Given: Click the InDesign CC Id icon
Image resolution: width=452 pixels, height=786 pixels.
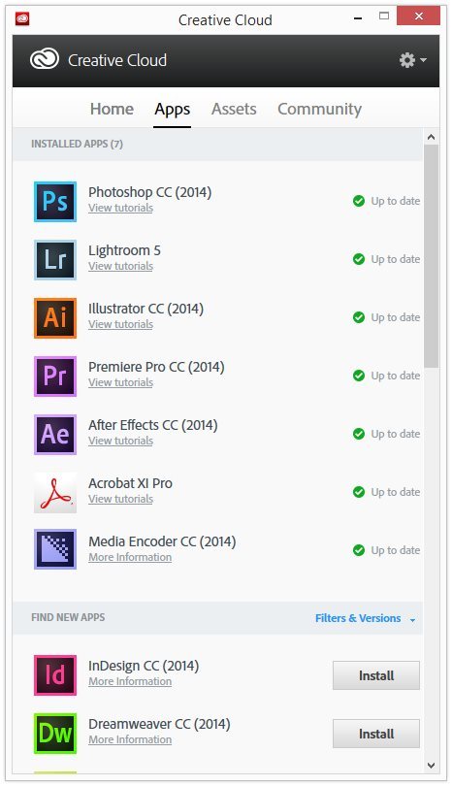Looking at the screenshot, I should click(55, 674).
